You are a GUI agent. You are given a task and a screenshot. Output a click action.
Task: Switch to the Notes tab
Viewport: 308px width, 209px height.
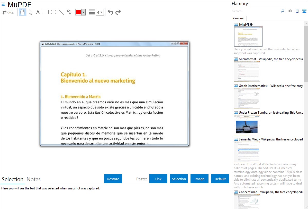[x=34, y=179]
